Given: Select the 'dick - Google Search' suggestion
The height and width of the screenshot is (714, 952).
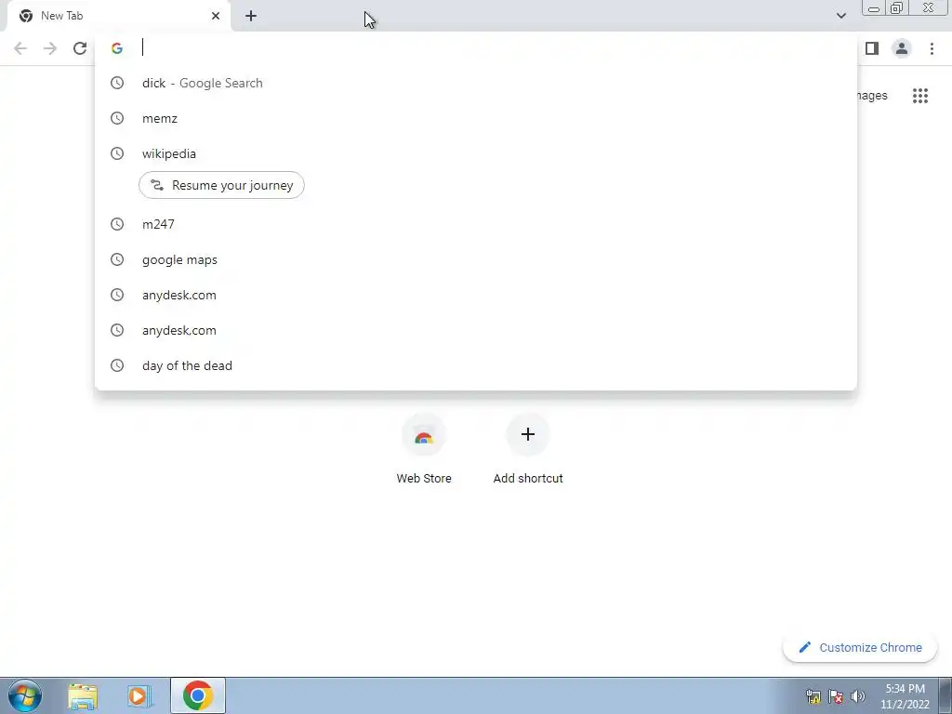Looking at the screenshot, I should pos(476,83).
